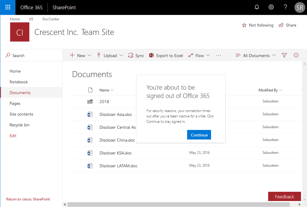Open the All Documents view switcher
The width and height of the screenshot is (307, 207).
click(x=256, y=56)
